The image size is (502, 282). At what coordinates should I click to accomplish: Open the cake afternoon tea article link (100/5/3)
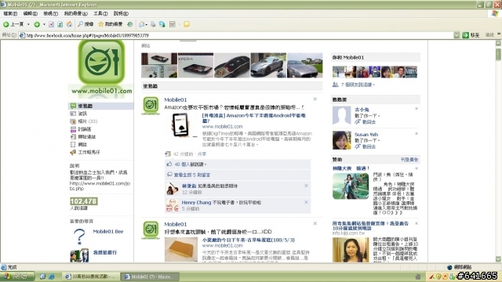click(x=248, y=240)
